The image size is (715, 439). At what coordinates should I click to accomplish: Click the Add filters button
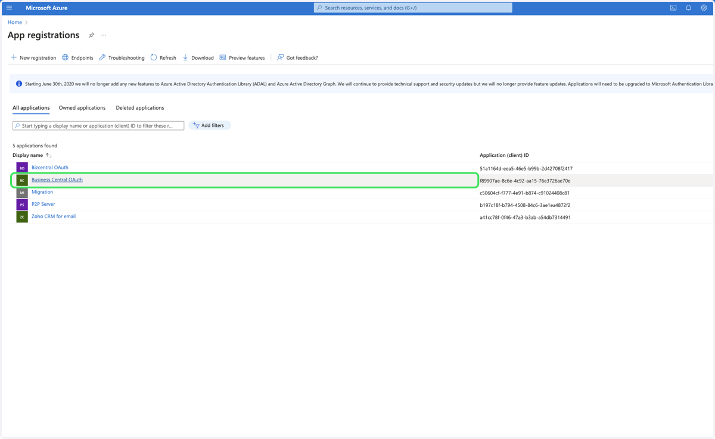[x=210, y=125]
